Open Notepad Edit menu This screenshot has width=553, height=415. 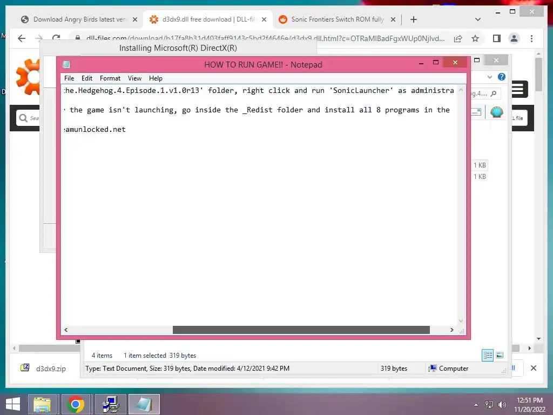click(x=87, y=78)
